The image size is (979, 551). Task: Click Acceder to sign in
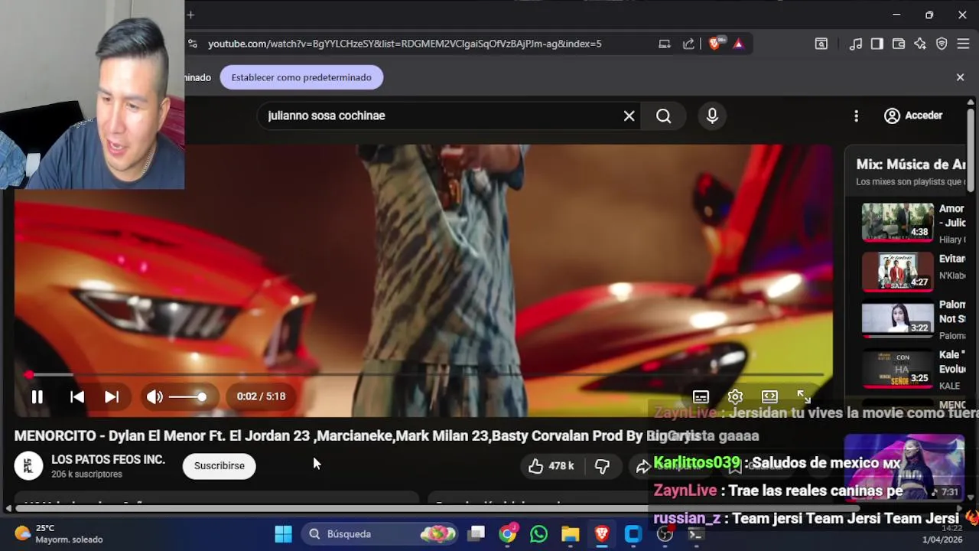tap(913, 116)
